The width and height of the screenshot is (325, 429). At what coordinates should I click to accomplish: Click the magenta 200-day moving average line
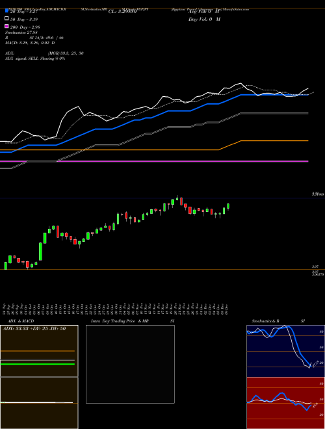[x=154, y=161]
